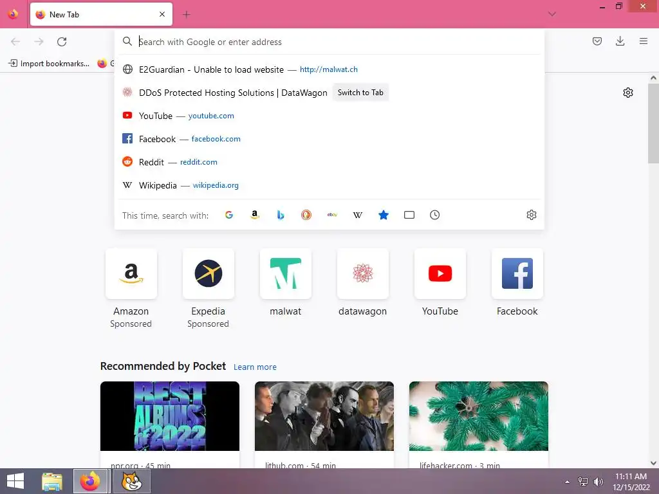
Task: Open the Scratch cat taskbar app
Action: pos(132,481)
